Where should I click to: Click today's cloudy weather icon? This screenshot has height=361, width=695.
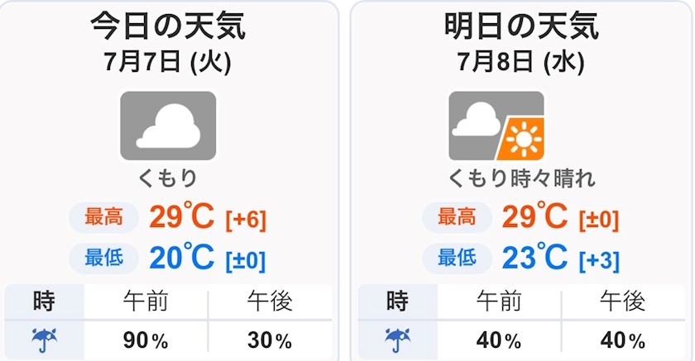pyautogui.click(x=169, y=126)
